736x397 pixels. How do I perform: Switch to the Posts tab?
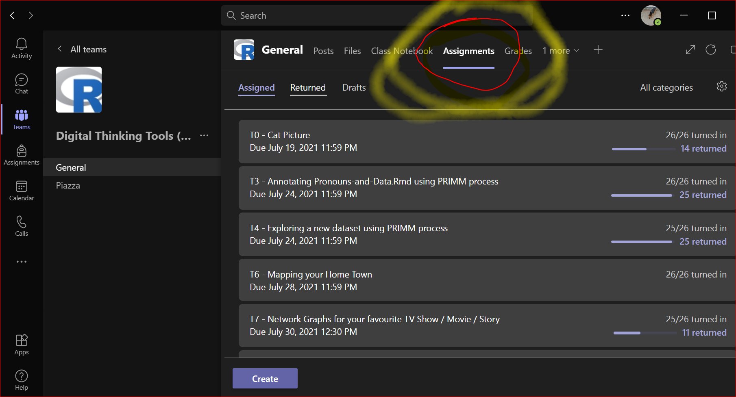tap(323, 51)
